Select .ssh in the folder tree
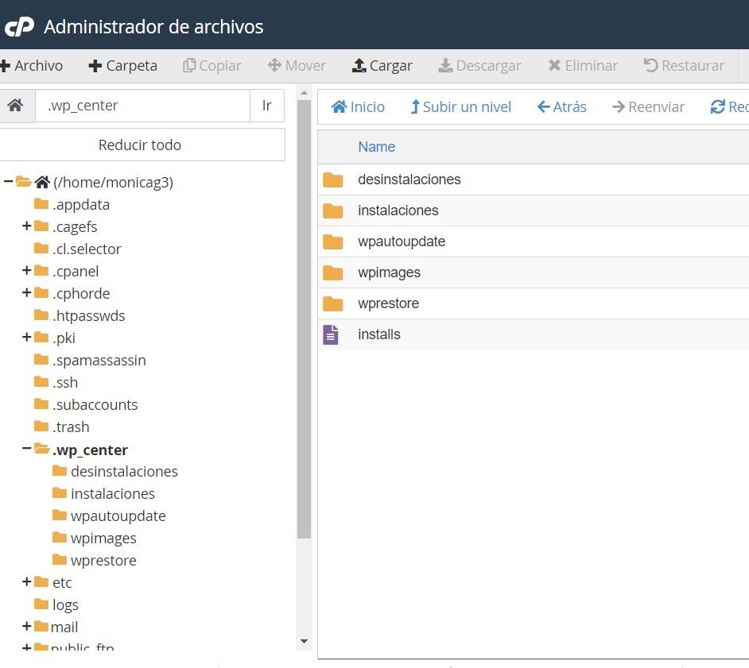 pyautogui.click(x=65, y=383)
